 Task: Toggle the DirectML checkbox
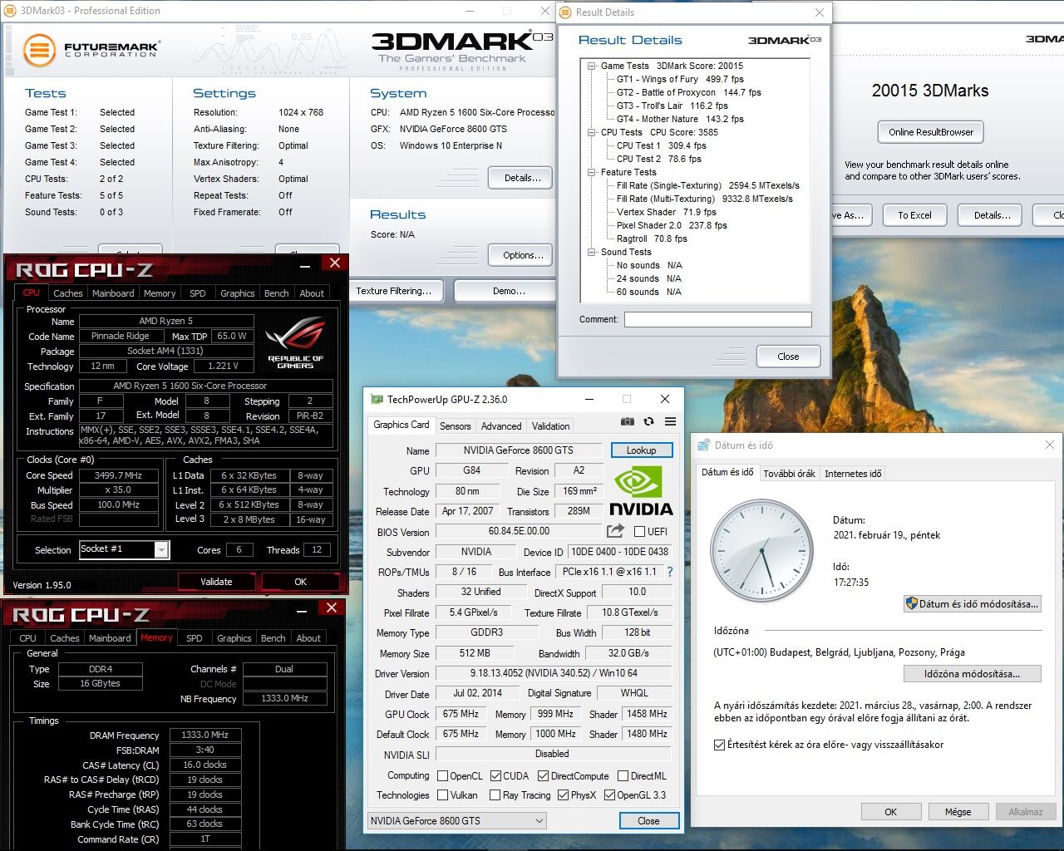(x=623, y=775)
